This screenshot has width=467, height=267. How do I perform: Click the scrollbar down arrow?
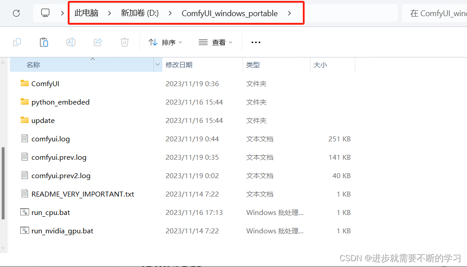(3, 248)
